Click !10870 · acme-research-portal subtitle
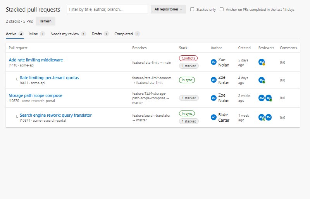 [32, 101]
